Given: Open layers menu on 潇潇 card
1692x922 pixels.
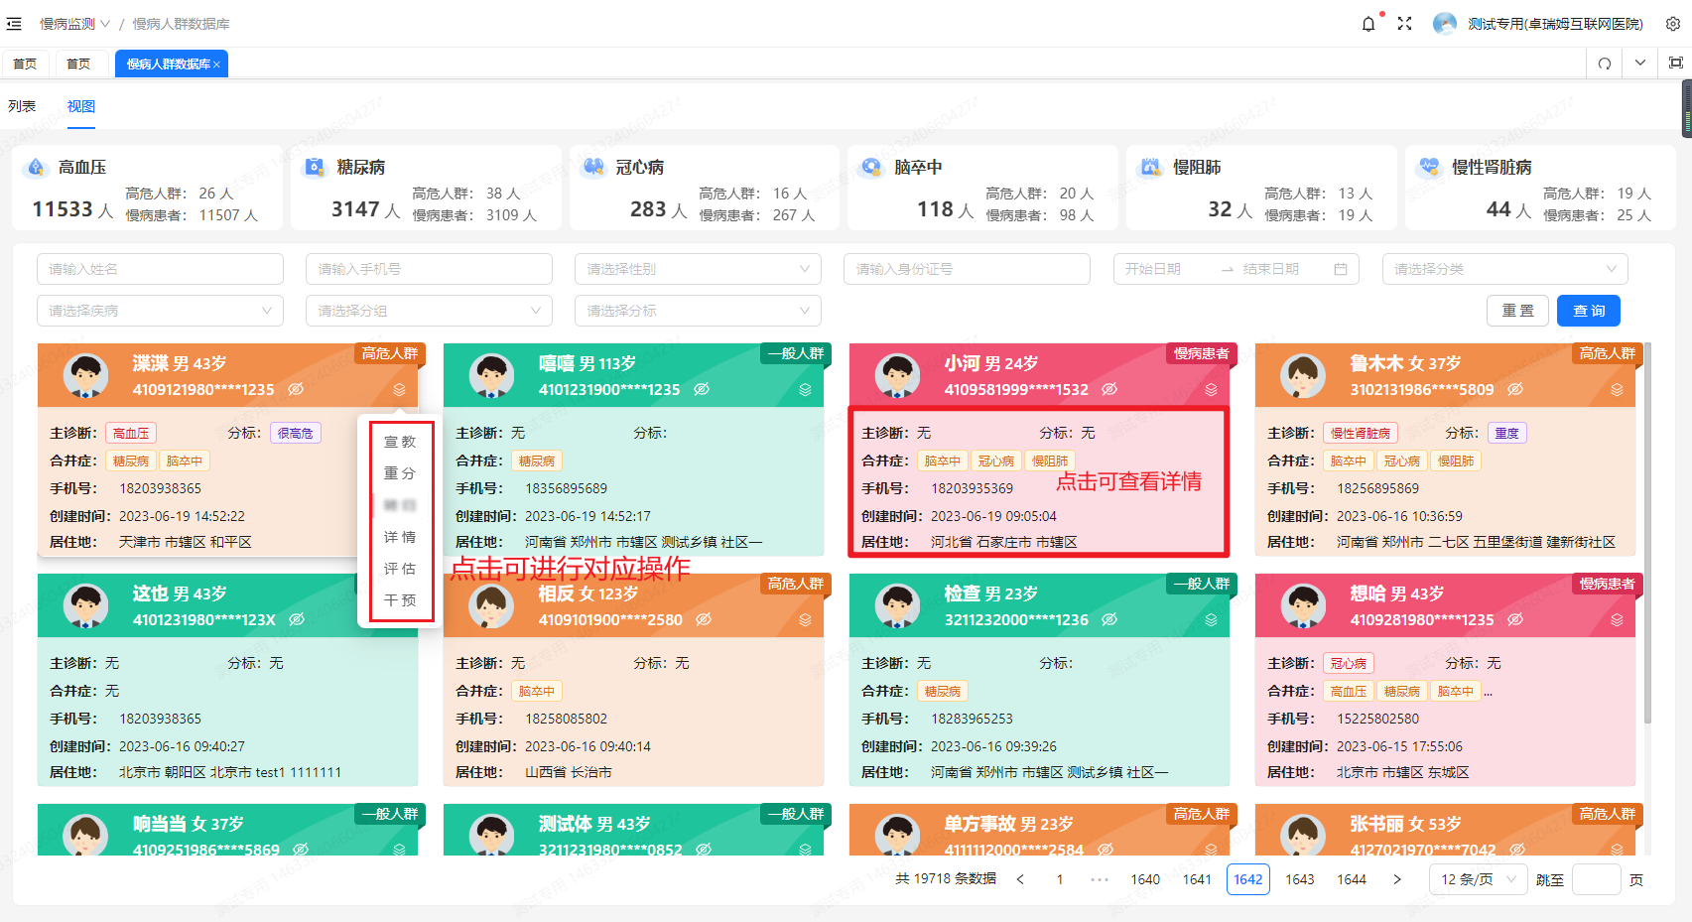Looking at the screenshot, I should [x=399, y=390].
